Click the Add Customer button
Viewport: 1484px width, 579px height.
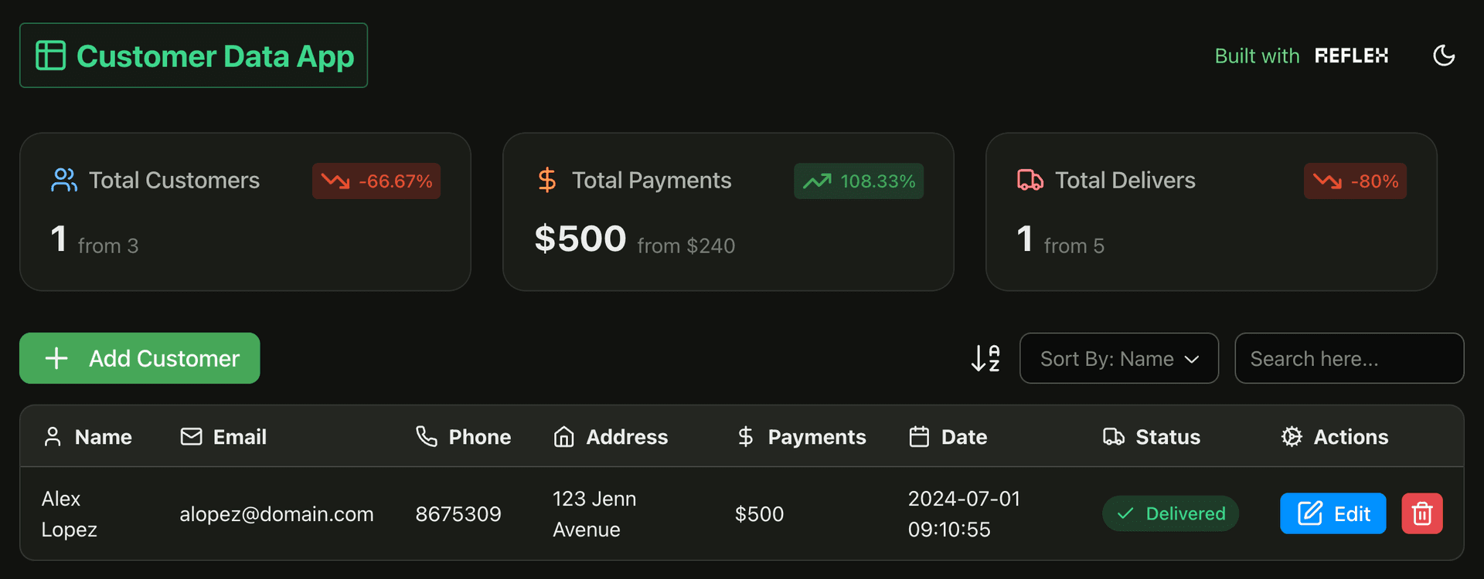(139, 358)
